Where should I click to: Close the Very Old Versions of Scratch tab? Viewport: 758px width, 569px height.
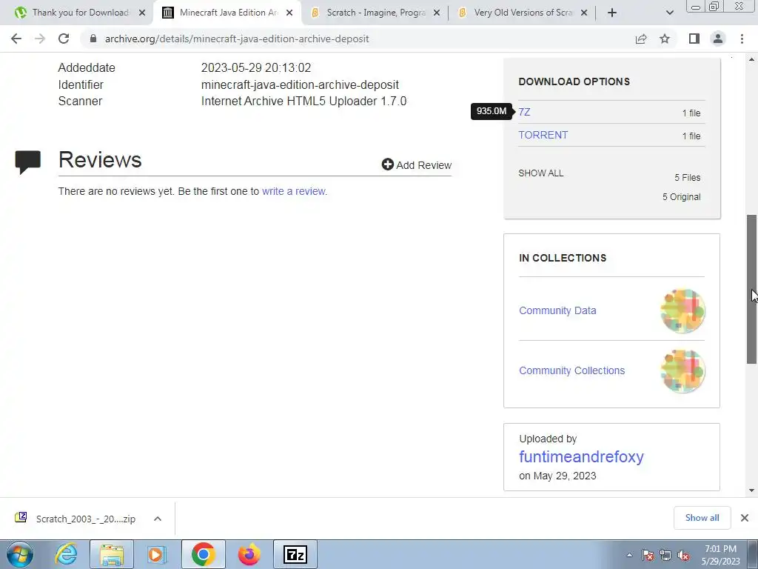click(584, 13)
